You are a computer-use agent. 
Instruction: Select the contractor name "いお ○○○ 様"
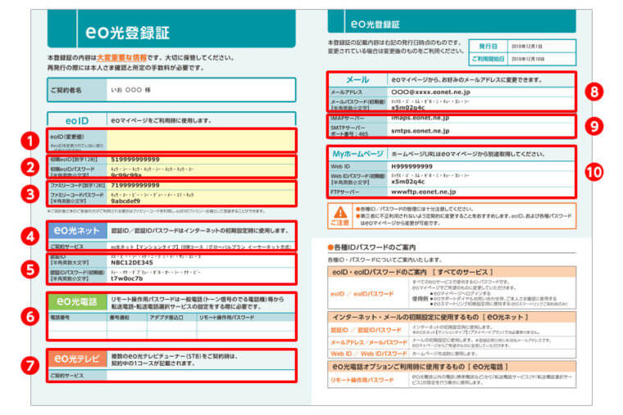click(130, 90)
